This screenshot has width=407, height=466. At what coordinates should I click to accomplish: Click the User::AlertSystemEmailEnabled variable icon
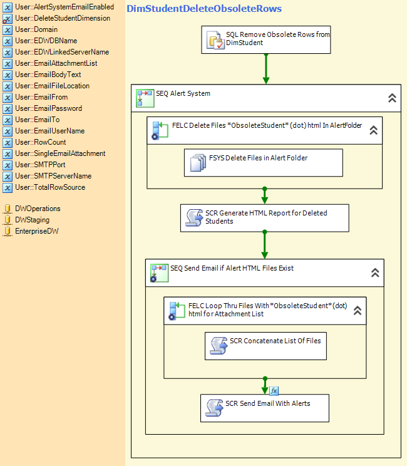[8, 7]
